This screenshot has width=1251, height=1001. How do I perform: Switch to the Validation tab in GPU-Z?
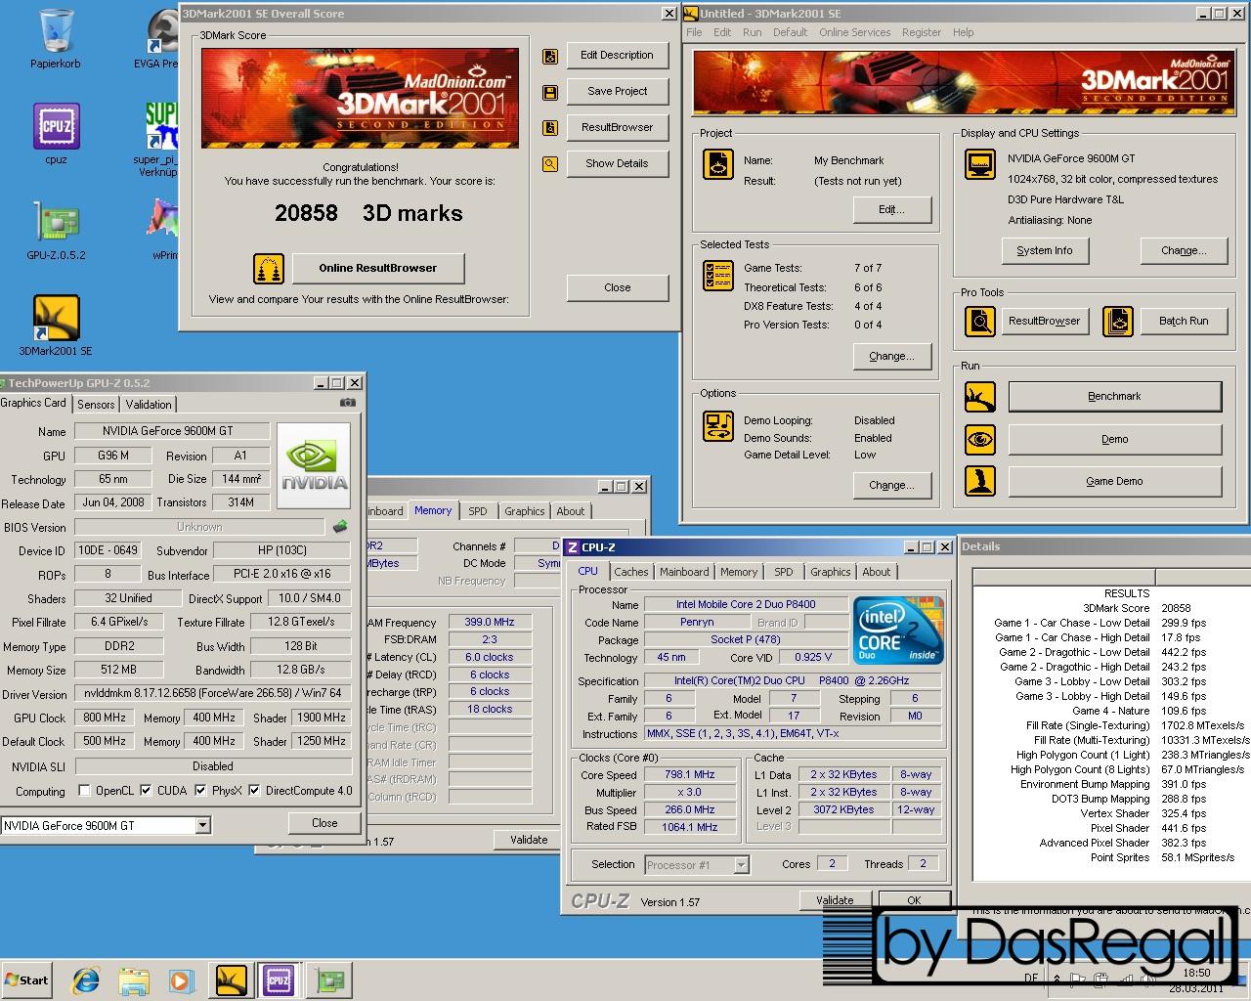[149, 405]
